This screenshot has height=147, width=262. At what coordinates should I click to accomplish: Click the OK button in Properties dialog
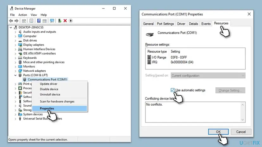pyautogui.click(x=218, y=132)
